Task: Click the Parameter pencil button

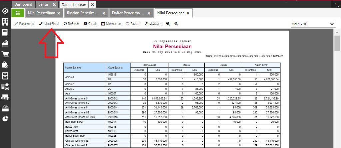Action: 24,24
